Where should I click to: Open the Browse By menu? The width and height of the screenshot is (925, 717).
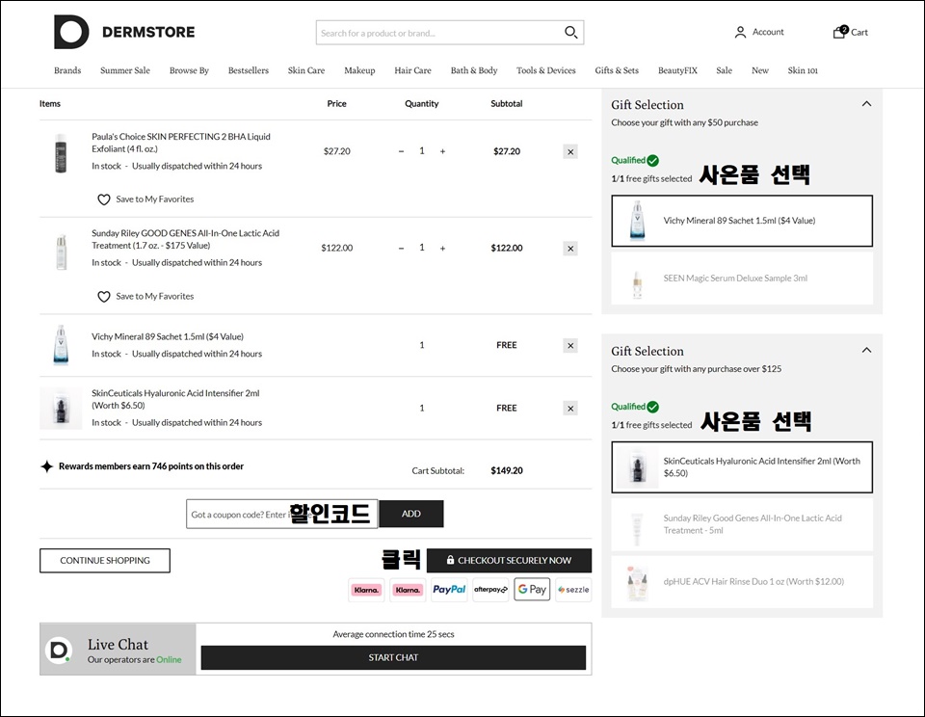click(x=189, y=70)
